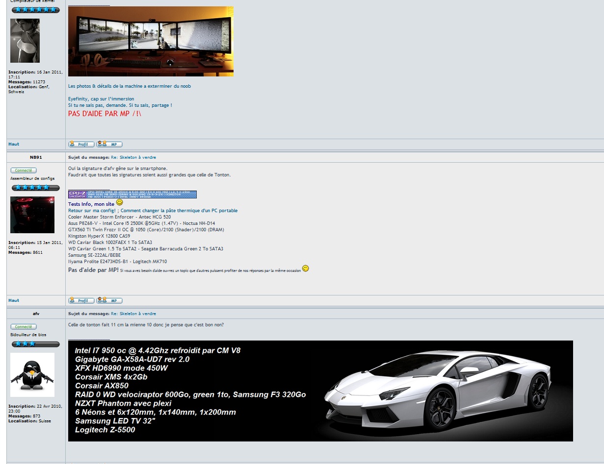This screenshot has height=464, width=604.
Task: Click the Connecté status badge under afv
Action: pyautogui.click(x=24, y=327)
